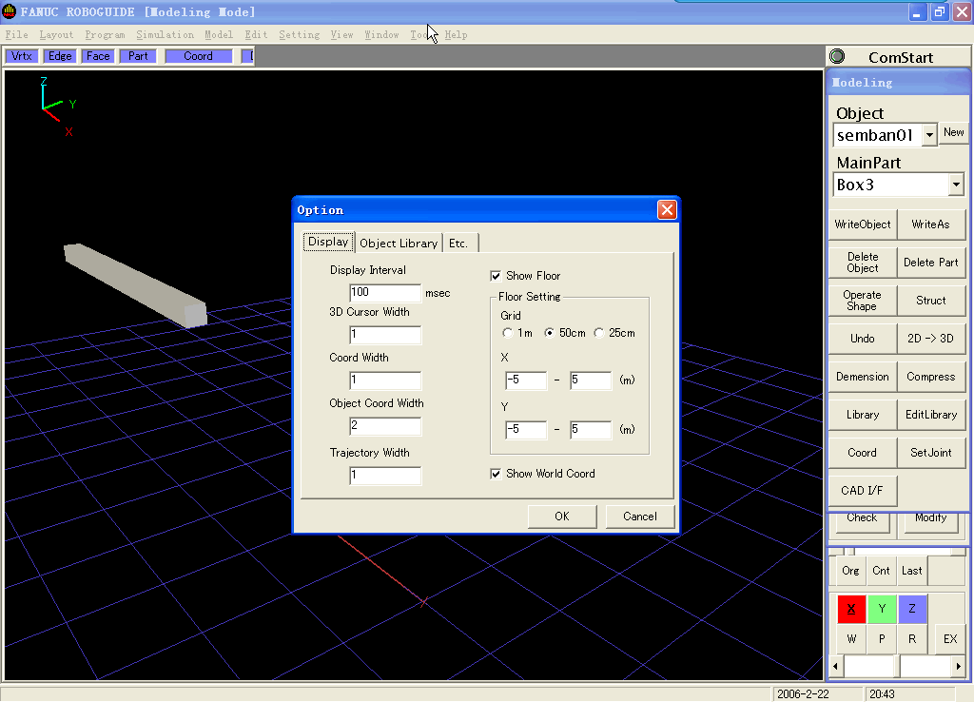Screen dimensions: 974x702
Task: Select the green Y axis button
Action: 882,609
